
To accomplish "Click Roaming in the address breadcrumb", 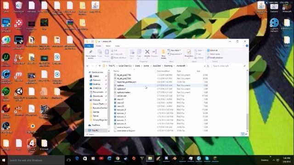I will pos(168,66).
